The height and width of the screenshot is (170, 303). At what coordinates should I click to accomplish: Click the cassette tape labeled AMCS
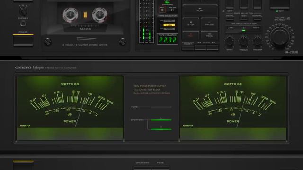point(85,19)
